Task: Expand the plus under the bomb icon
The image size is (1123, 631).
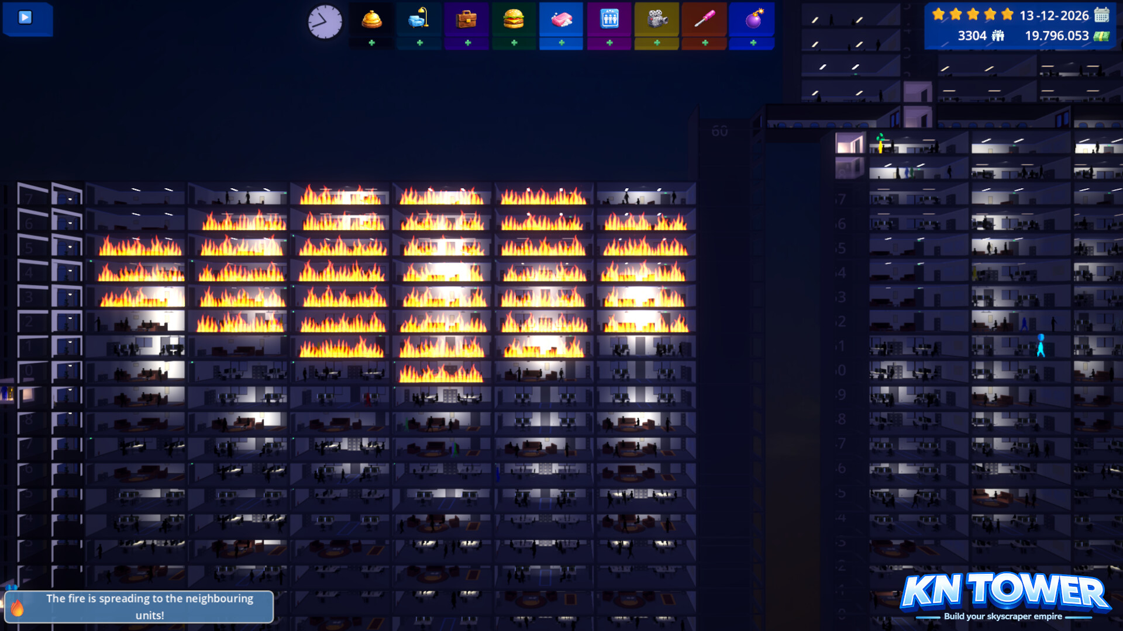Action: [753, 43]
